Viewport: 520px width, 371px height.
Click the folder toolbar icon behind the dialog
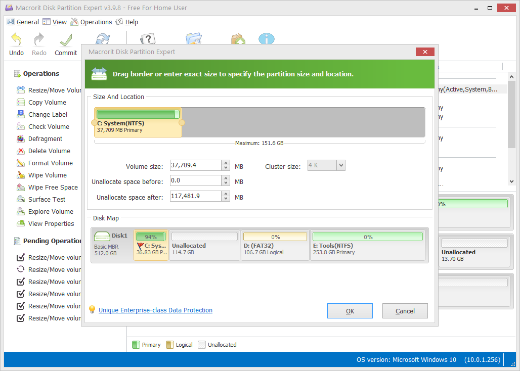coord(194,38)
